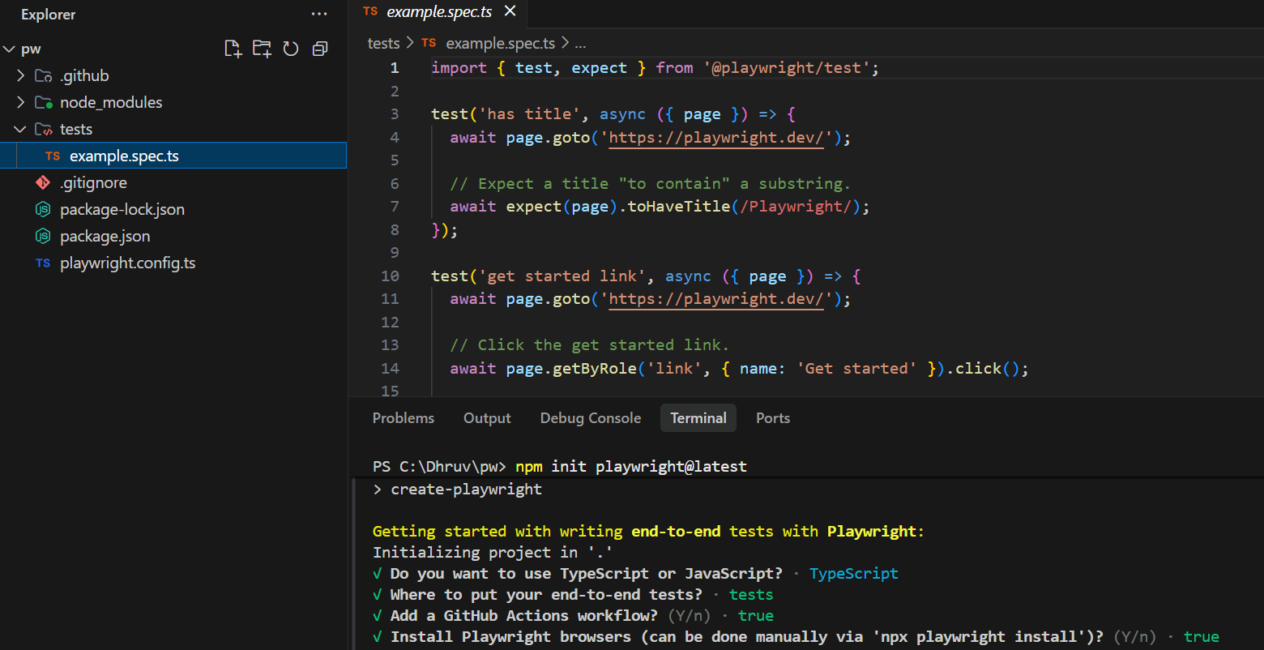
Task: Open the Output panel tab
Action: tap(487, 418)
